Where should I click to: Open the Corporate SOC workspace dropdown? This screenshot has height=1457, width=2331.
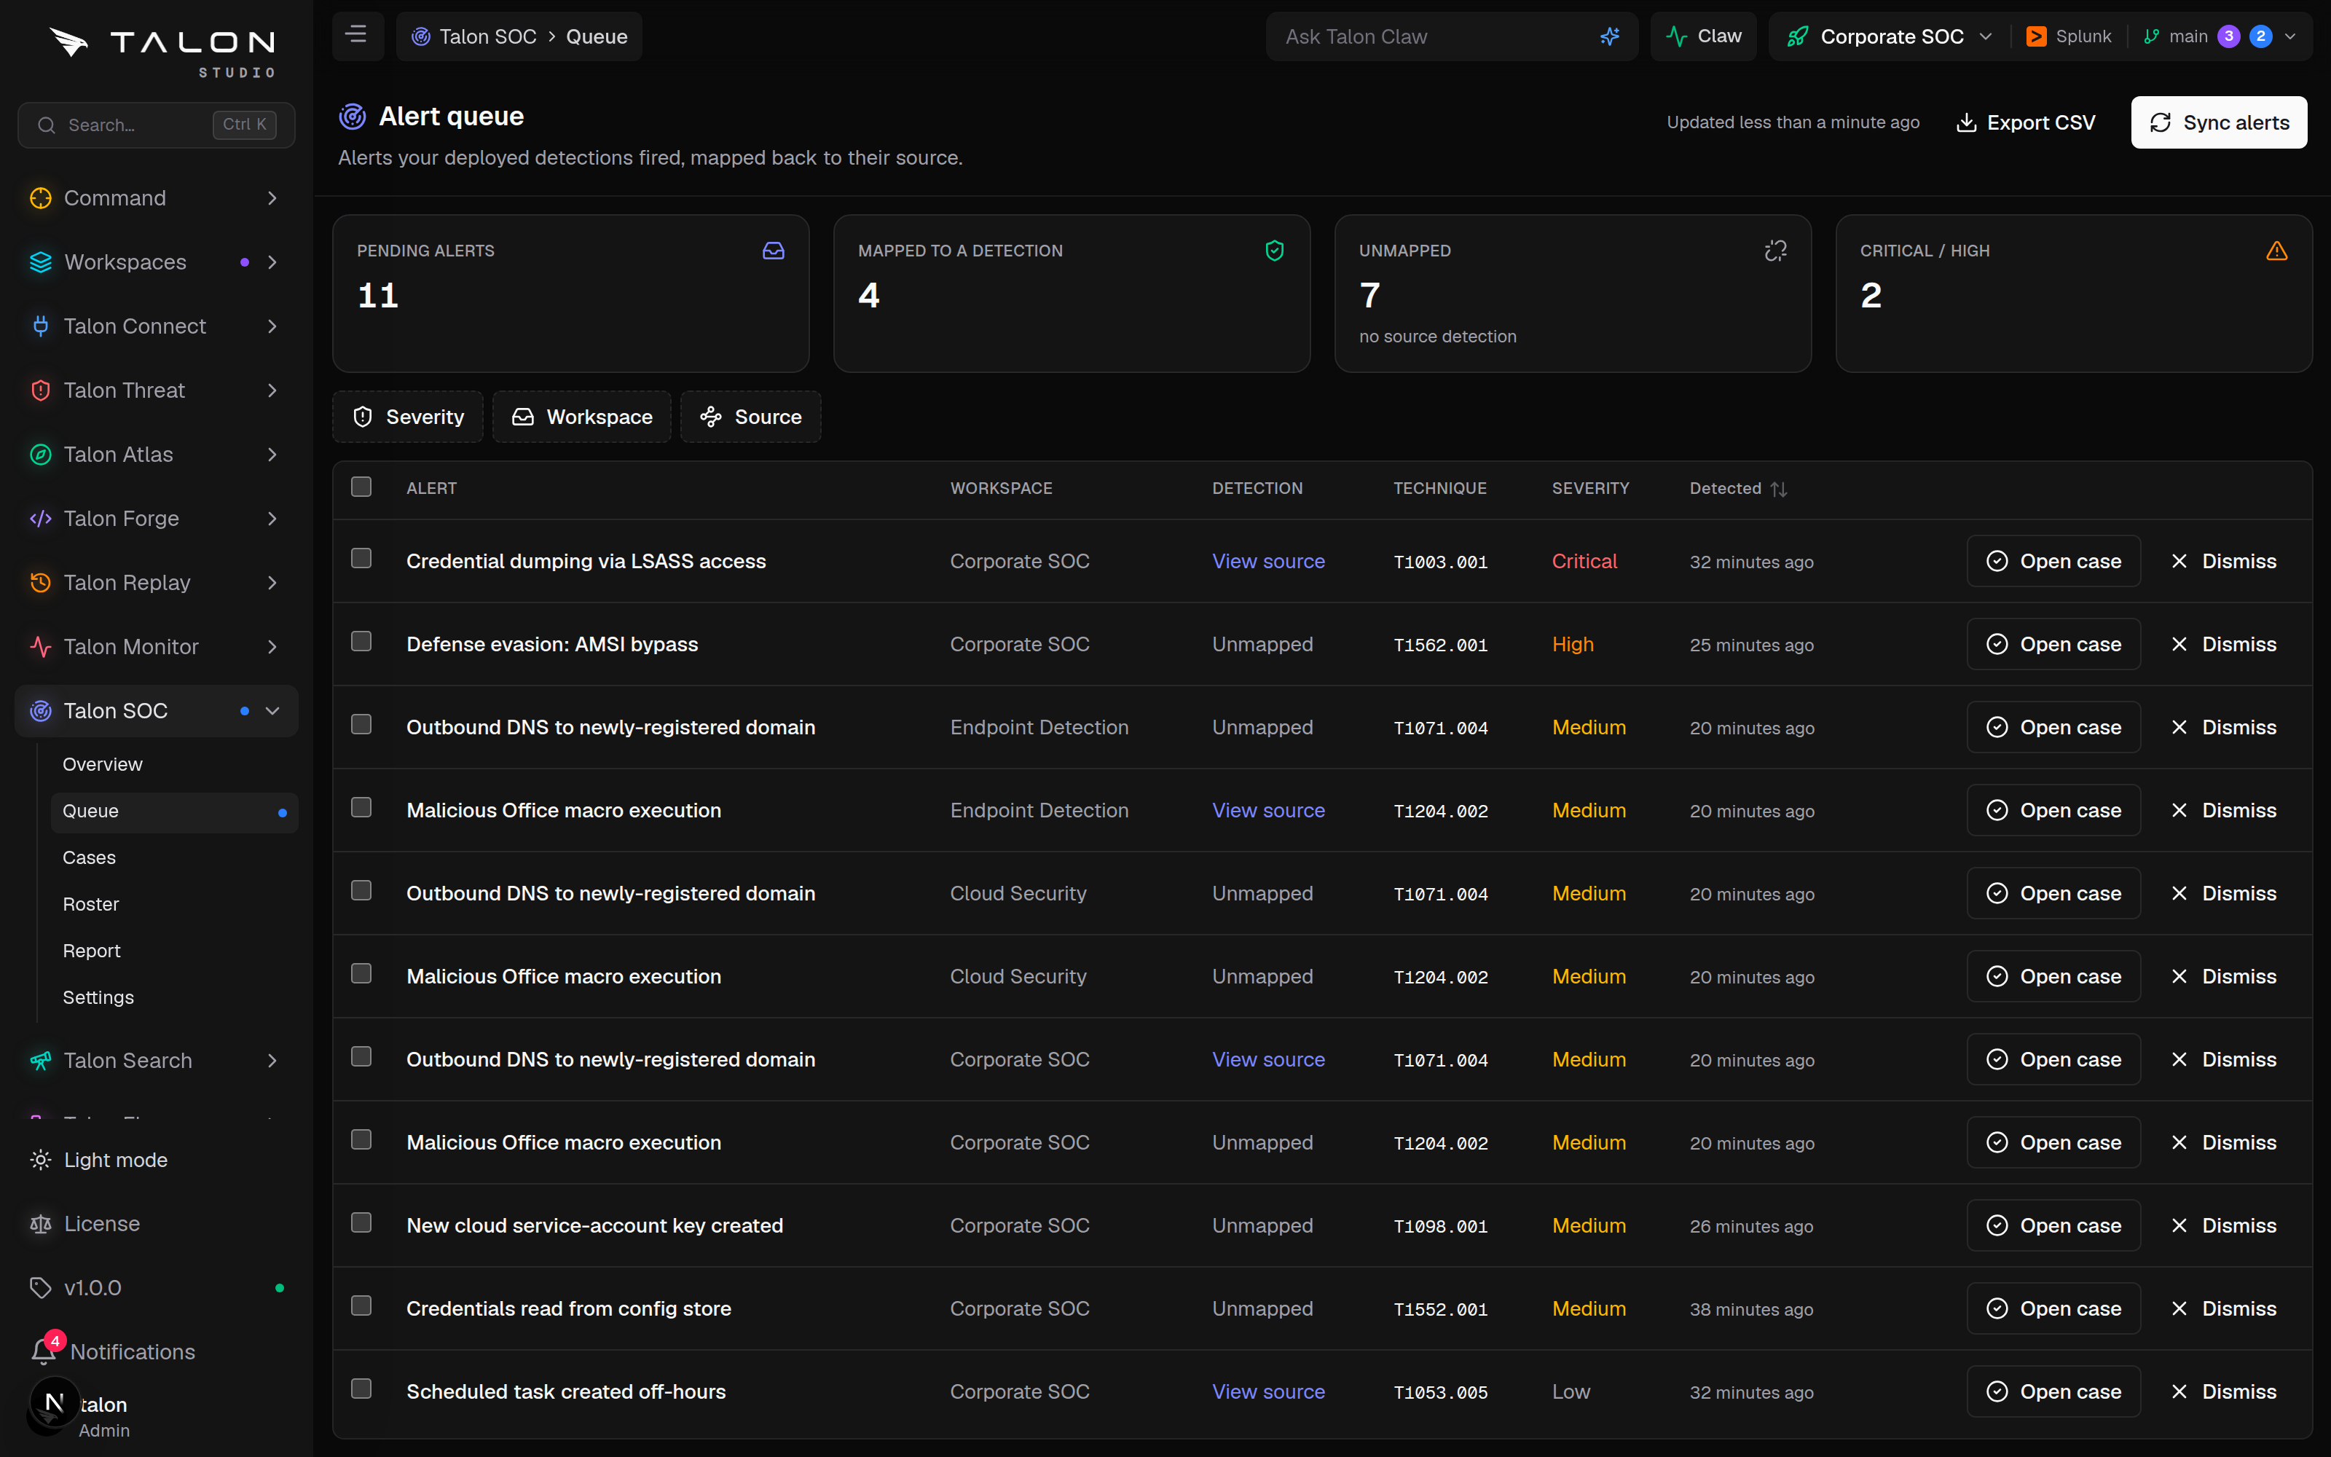1889,36
